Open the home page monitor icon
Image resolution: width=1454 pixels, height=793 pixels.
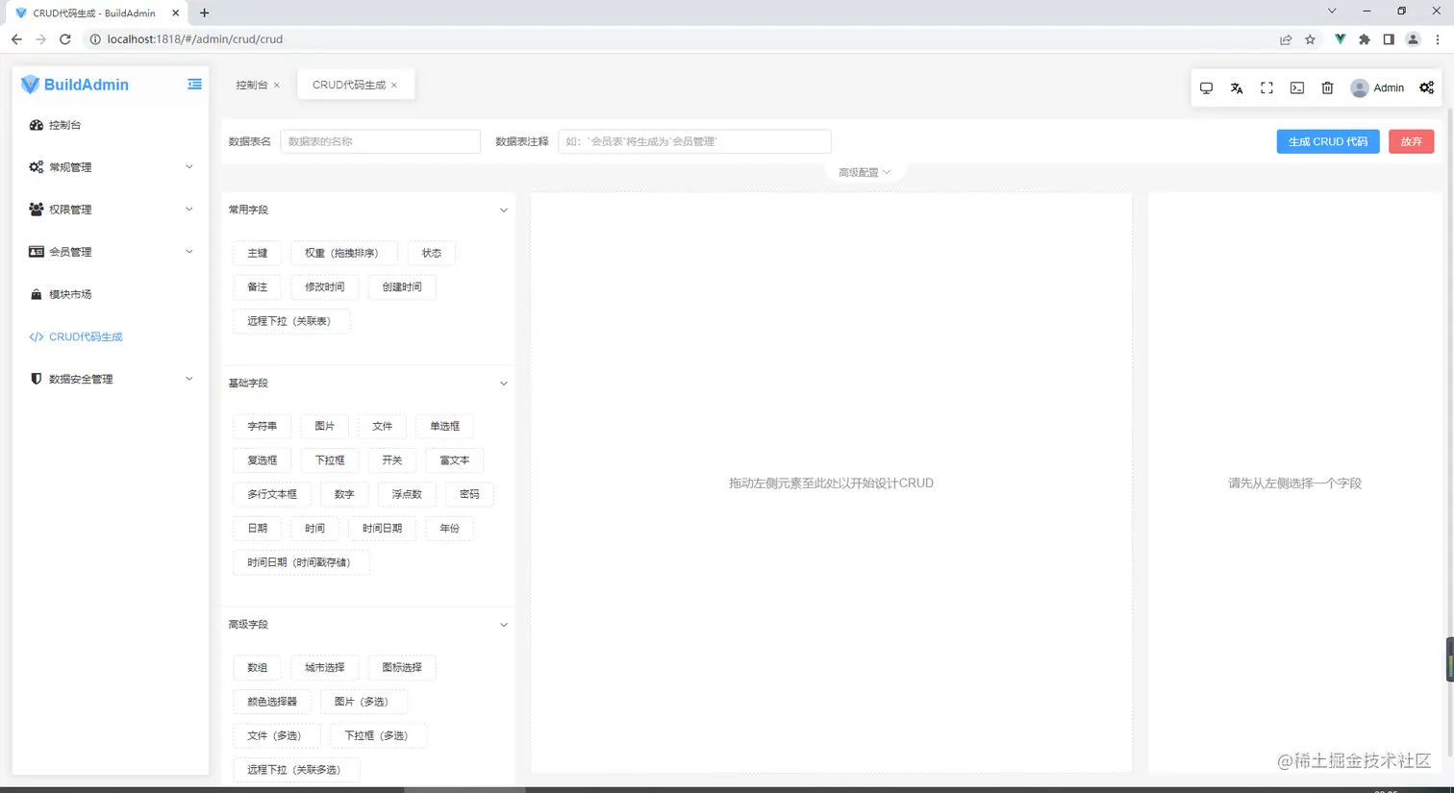(1206, 87)
